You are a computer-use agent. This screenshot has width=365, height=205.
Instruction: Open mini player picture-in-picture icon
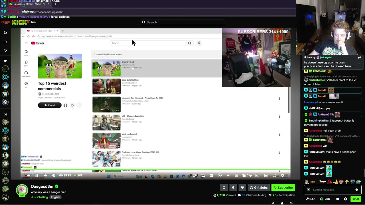236,175
